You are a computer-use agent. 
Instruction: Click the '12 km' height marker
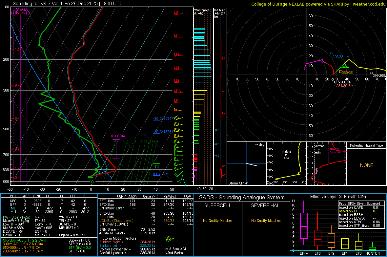pyautogui.click(x=19, y=50)
